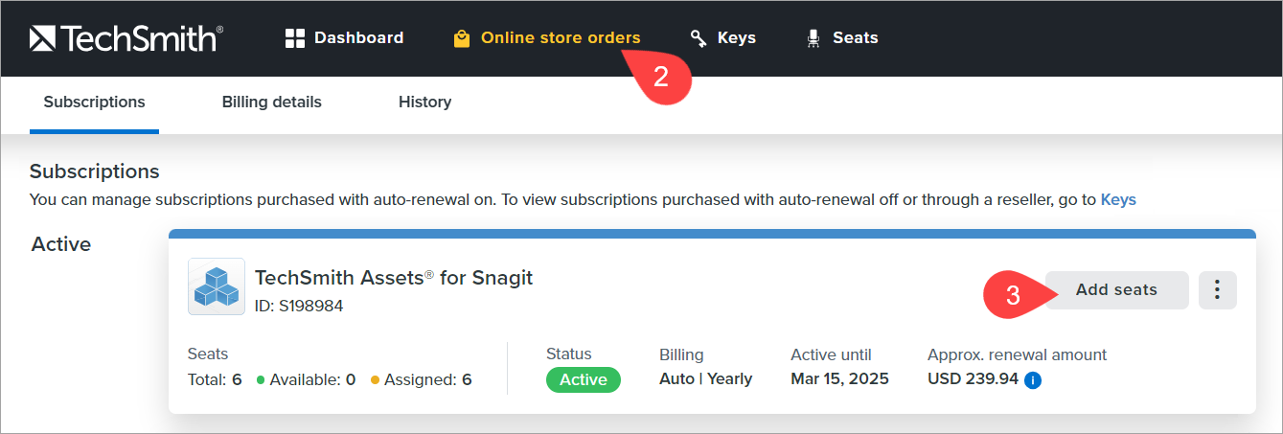Click the TechSmith Assets cubes product icon
Screen dimensions: 1283x434
(x=217, y=286)
